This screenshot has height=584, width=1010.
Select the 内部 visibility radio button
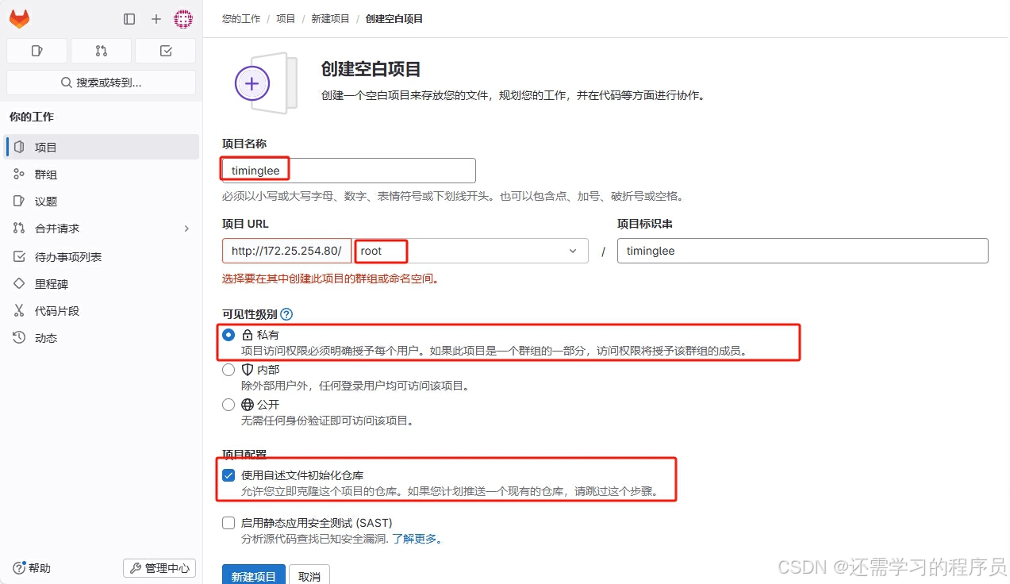click(x=228, y=370)
